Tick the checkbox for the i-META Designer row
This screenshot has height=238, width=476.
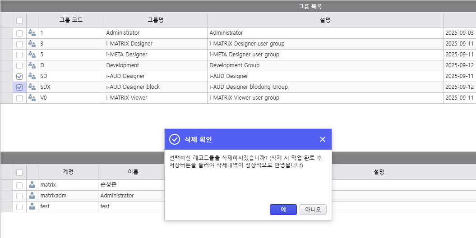click(19, 55)
